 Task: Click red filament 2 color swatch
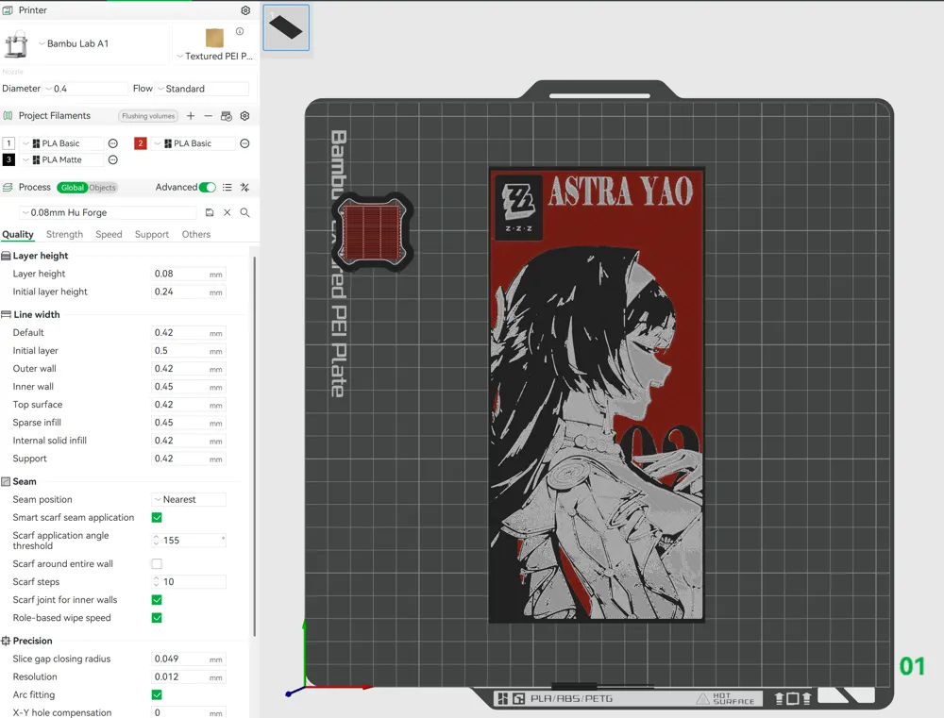point(141,143)
